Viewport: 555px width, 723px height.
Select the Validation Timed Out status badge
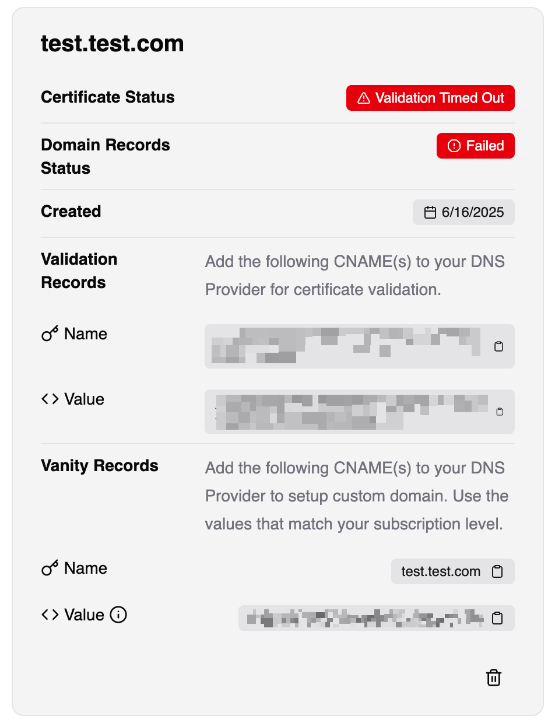tap(430, 98)
